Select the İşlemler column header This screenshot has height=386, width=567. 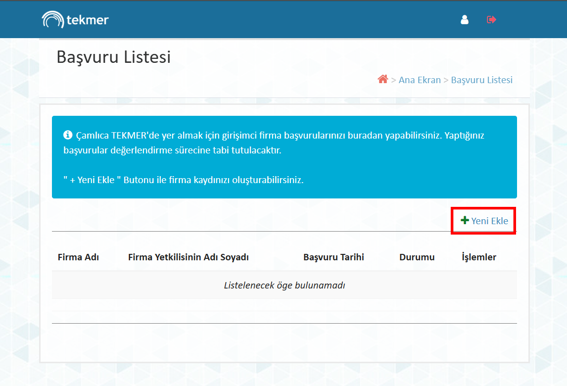479,257
